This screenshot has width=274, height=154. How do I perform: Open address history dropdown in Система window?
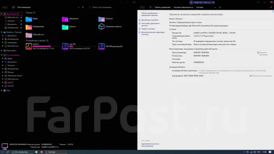[215, 7]
